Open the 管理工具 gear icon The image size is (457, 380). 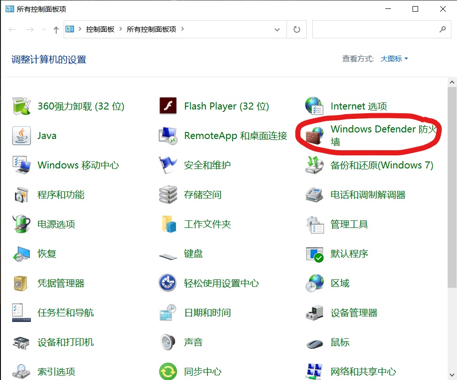[315, 225]
